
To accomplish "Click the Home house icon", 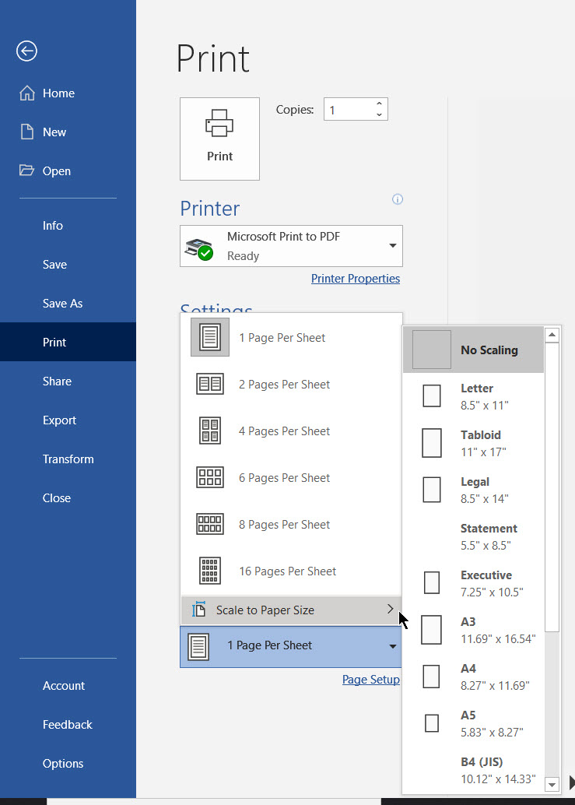I will pyautogui.click(x=27, y=93).
